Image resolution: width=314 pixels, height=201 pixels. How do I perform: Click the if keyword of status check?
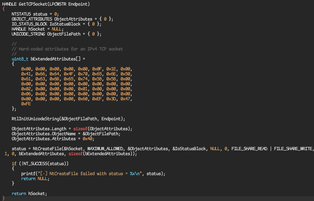tap(14, 164)
